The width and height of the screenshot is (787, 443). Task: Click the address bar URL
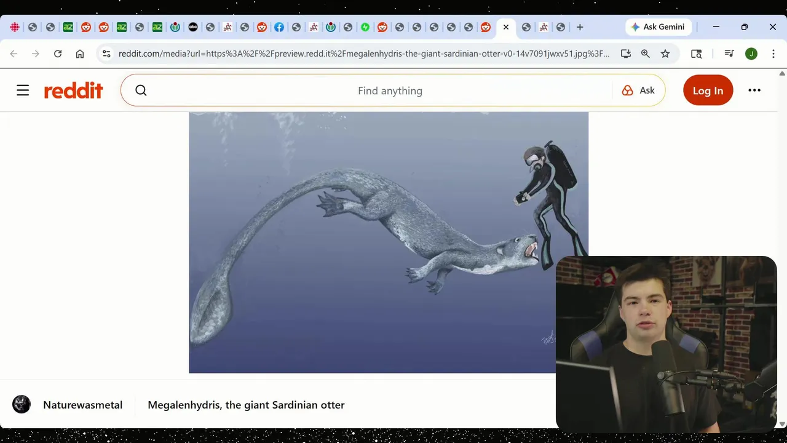364,54
